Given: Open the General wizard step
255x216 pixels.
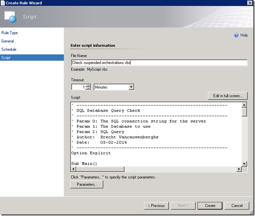Looking at the screenshot, I should [8, 41].
